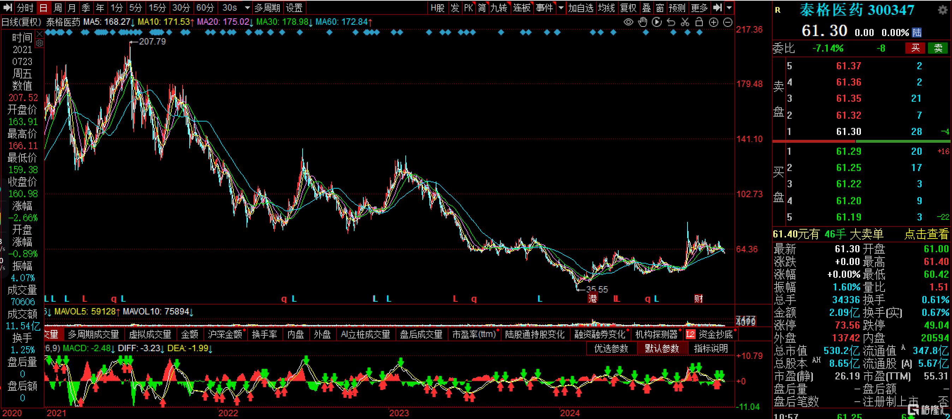
Task: Click 加自选 to add to watchlist
Action: click(x=581, y=7)
